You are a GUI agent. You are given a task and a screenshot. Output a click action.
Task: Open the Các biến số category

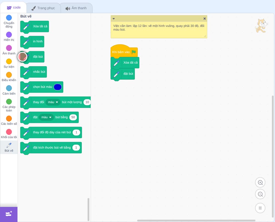click(x=9, y=120)
